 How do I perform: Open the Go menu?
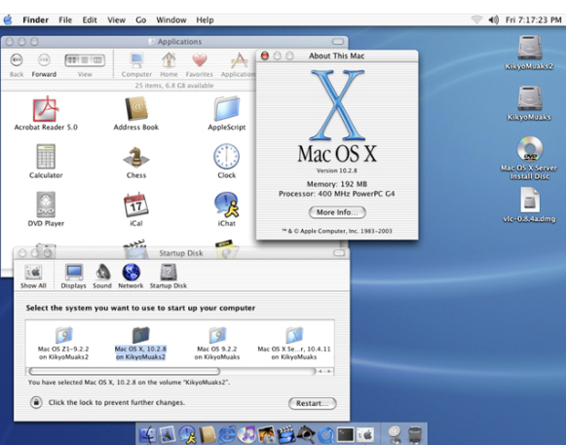click(x=141, y=19)
